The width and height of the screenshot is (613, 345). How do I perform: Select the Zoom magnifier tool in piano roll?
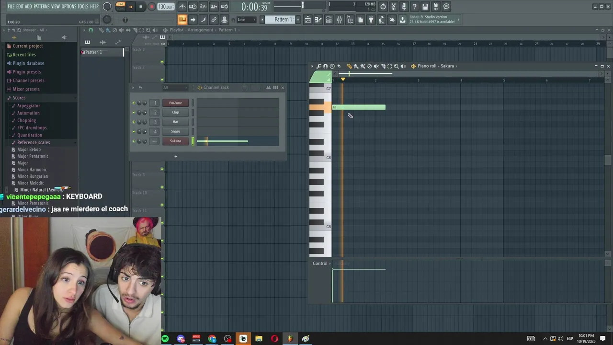click(x=396, y=66)
